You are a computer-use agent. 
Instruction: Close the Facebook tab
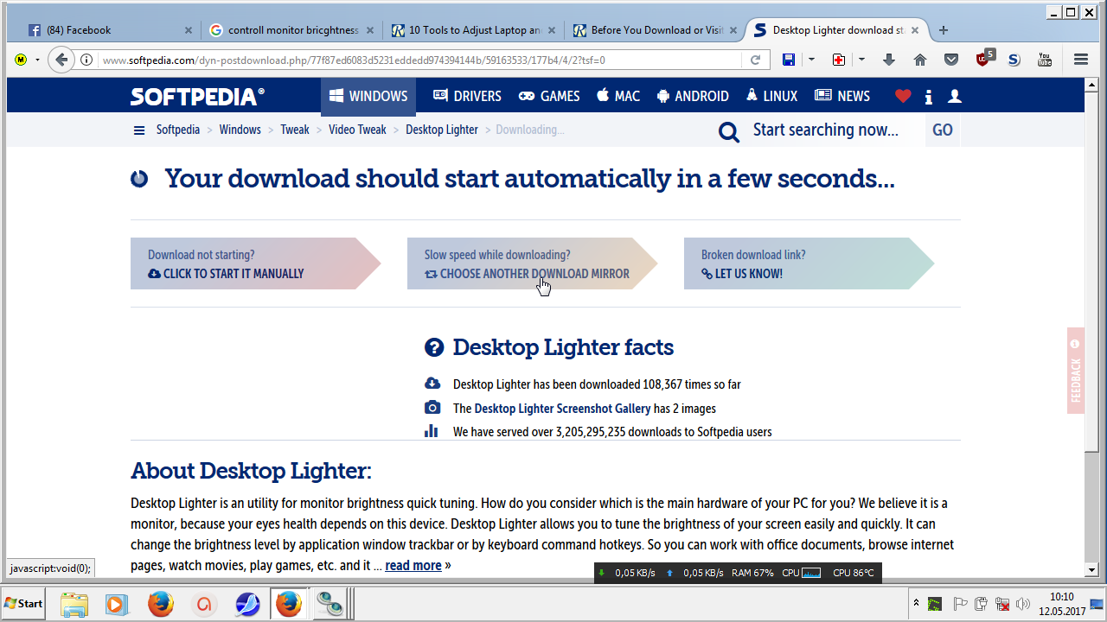click(x=189, y=30)
